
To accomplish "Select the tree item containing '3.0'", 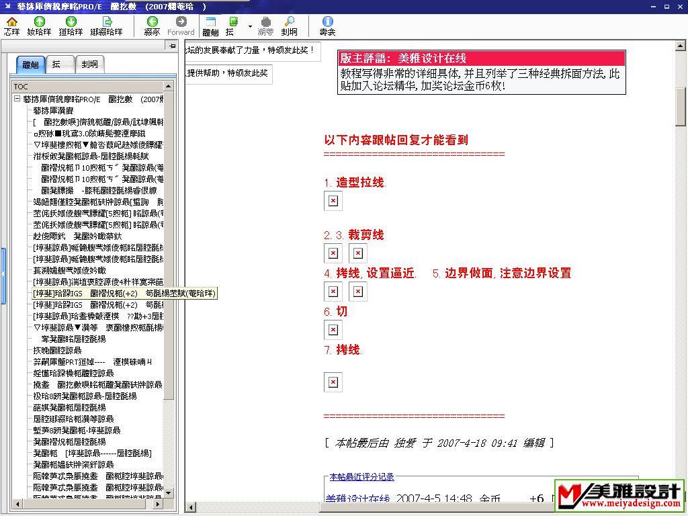I will point(89,134).
